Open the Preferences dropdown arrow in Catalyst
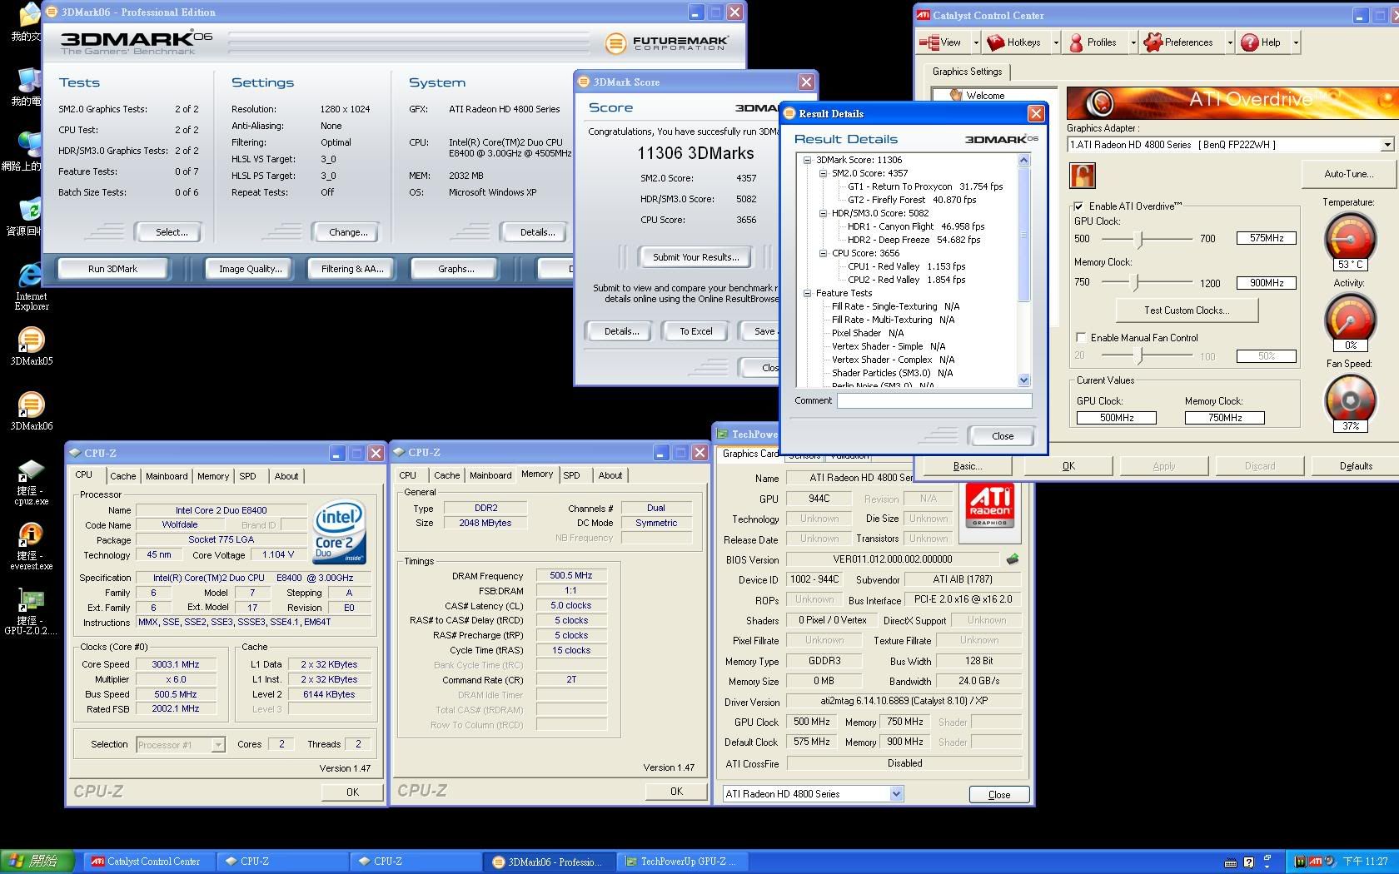Screen dimensions: 1399x874 click(1230, 42)
